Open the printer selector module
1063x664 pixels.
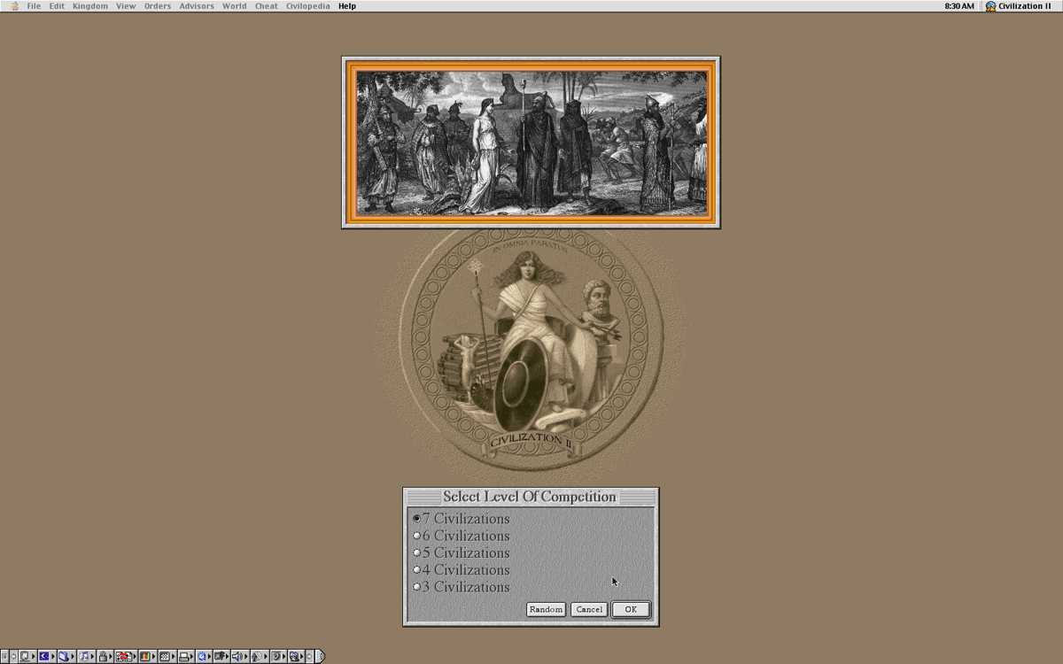[x=187, y=657]
